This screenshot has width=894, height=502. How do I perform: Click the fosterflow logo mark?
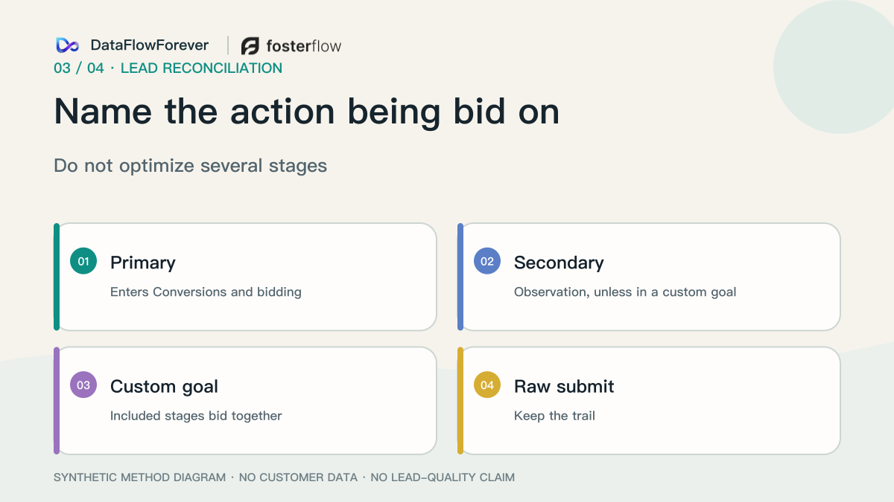coord(250,46)
